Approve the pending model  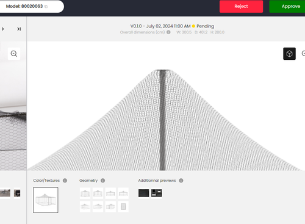click(287, 7)
